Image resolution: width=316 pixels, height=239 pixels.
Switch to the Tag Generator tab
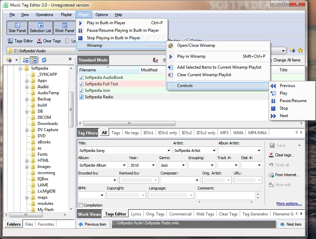pos(255,214)
